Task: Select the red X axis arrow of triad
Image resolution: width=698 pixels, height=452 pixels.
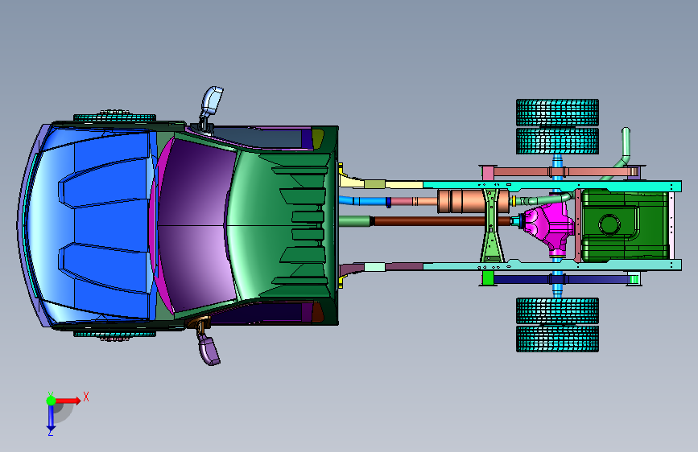Action: pyautogui.click(x=68, y=401)
